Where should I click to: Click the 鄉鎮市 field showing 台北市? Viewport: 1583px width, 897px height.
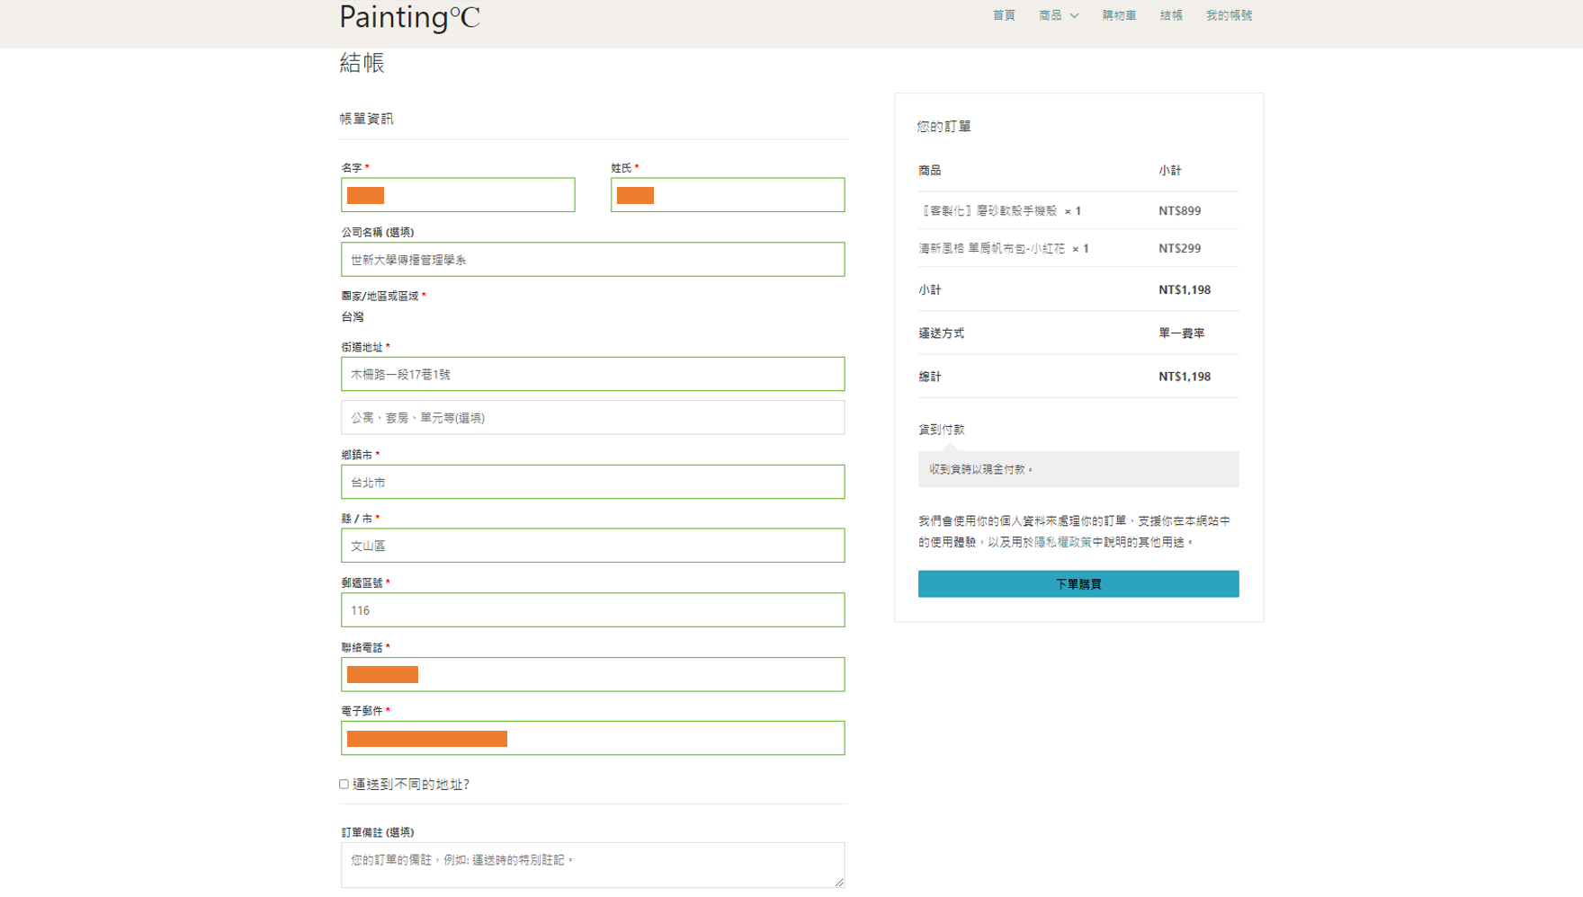[593, 483]
